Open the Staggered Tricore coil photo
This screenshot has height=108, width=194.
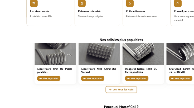coord(143,54)
